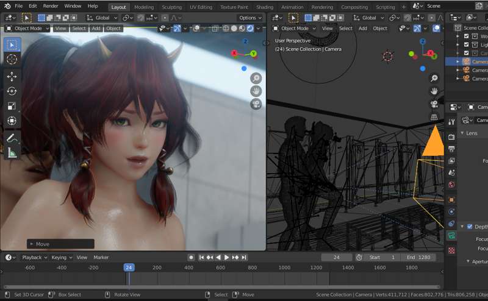The width and height of the screenshot is (488, 301).
Task: Click the current frame 24 field
Action: pos(337,258)
